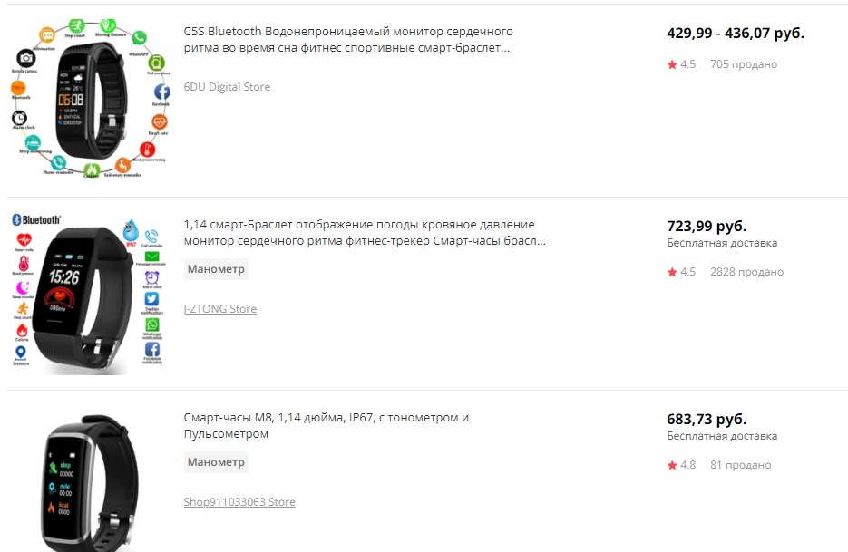Click the 723,99 руб. price

coord(707,226)
